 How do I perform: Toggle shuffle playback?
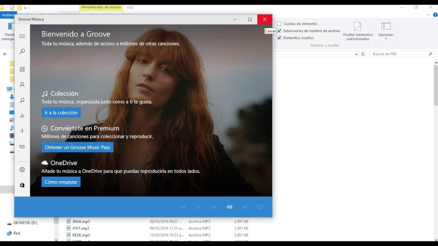245,207
